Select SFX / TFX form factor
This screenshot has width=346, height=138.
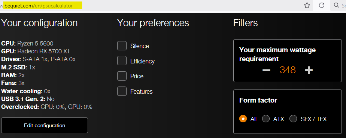(x=293, y=119)
